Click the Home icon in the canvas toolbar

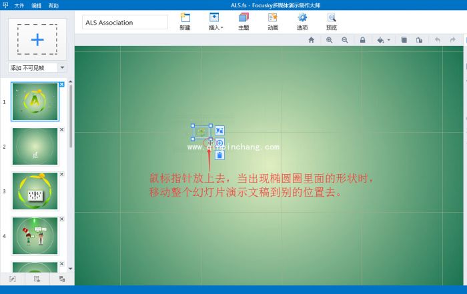click(312, 40)
